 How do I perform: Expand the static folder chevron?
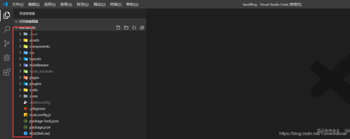pos(20,90)
